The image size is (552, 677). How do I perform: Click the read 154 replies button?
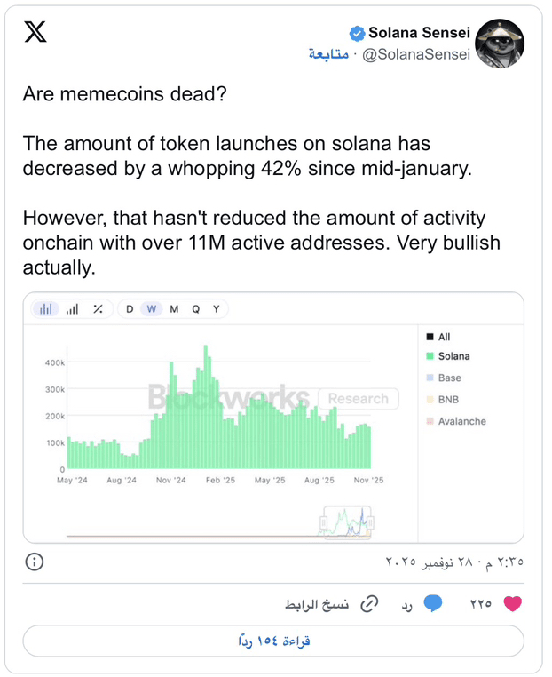click(x=273, y=641)
